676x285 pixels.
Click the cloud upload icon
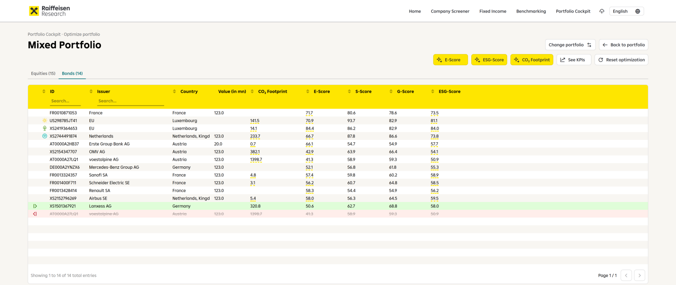(602, 12)
